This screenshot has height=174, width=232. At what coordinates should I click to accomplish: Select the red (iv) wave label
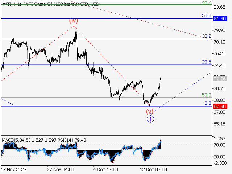(x=74, y=21)
